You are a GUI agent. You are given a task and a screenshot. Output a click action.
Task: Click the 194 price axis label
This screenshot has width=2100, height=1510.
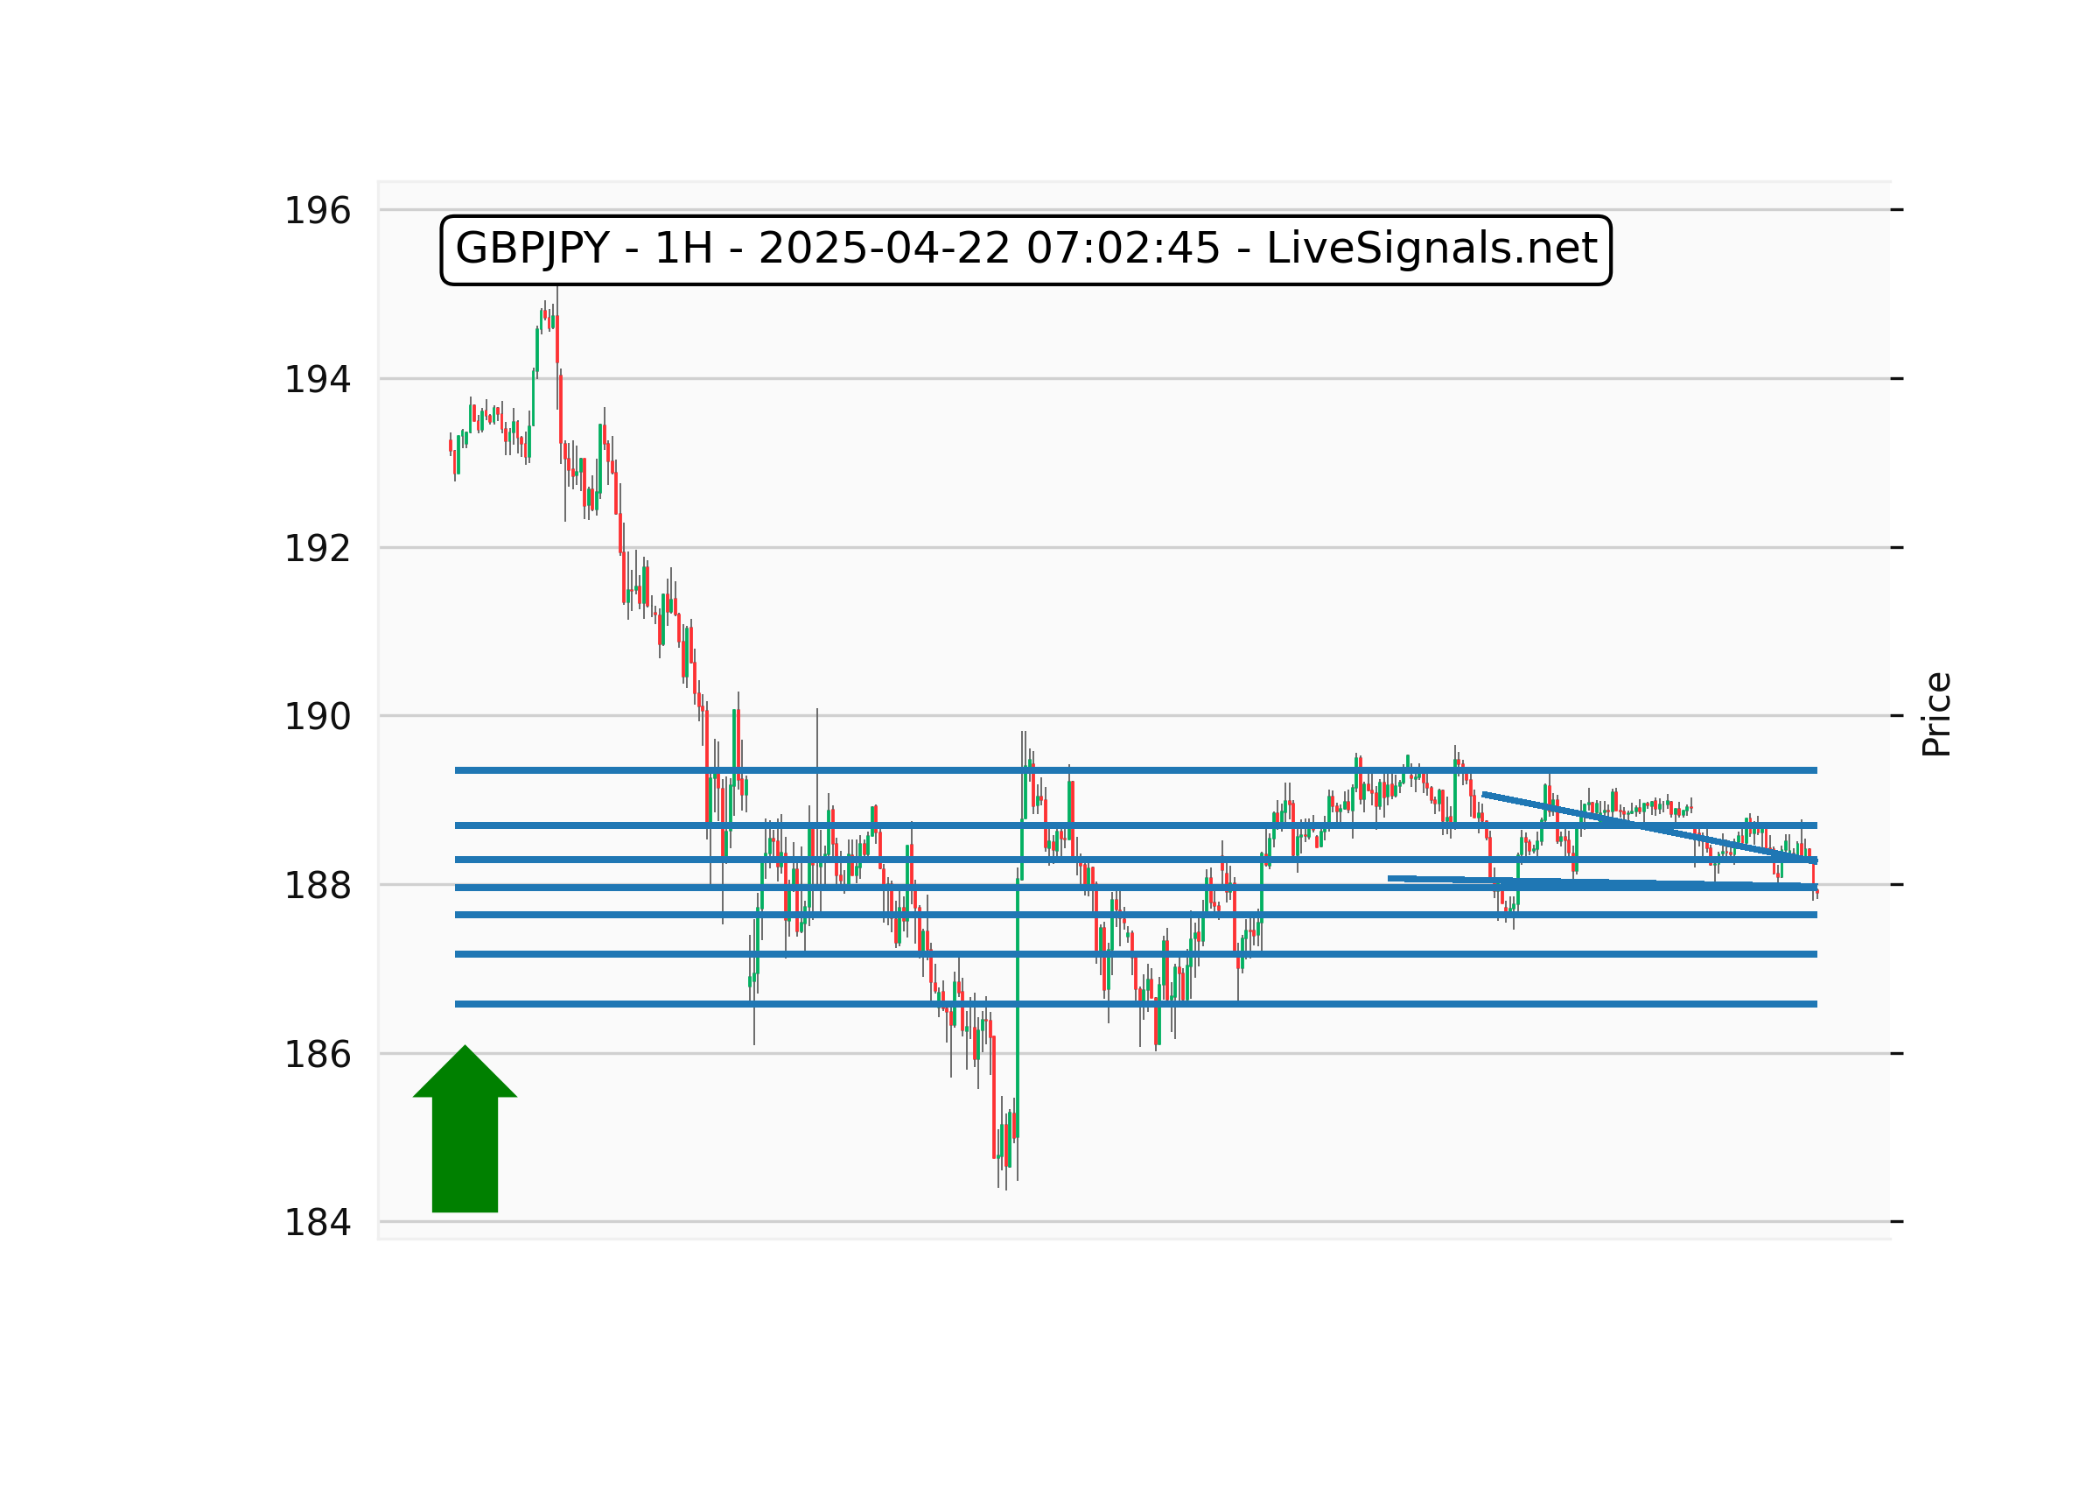(317, 380)
